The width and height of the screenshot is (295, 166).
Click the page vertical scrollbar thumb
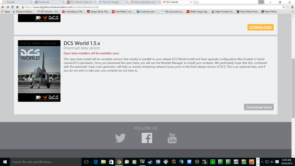click(x=293, y=88)
